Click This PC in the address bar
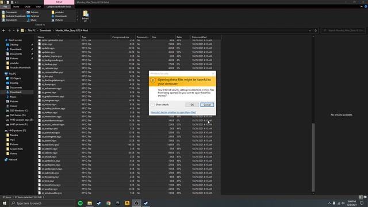Viewport: 368px width, 207px height. point(32,30)
